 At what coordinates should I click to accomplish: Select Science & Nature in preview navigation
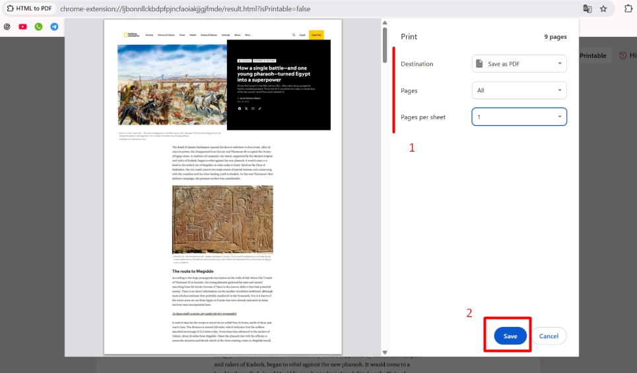coord(209,35)
